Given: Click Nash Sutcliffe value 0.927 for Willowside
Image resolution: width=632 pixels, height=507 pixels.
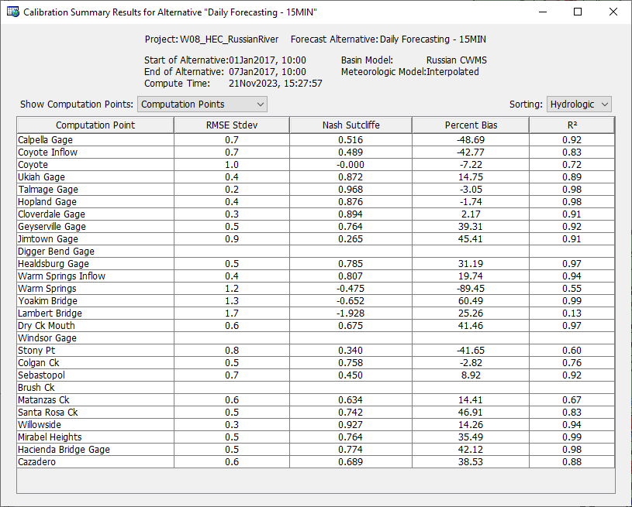Looking at the screenshot, I should 351,425.
